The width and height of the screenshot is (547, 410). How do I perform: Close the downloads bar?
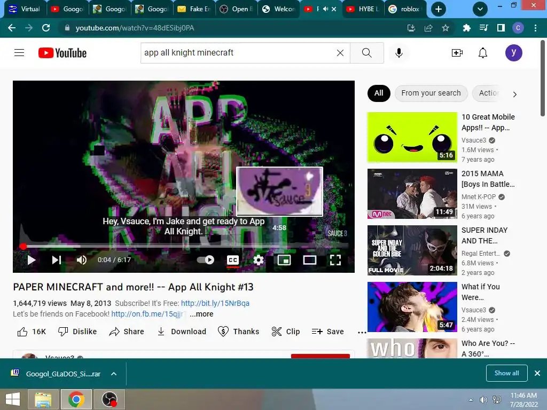537,373
